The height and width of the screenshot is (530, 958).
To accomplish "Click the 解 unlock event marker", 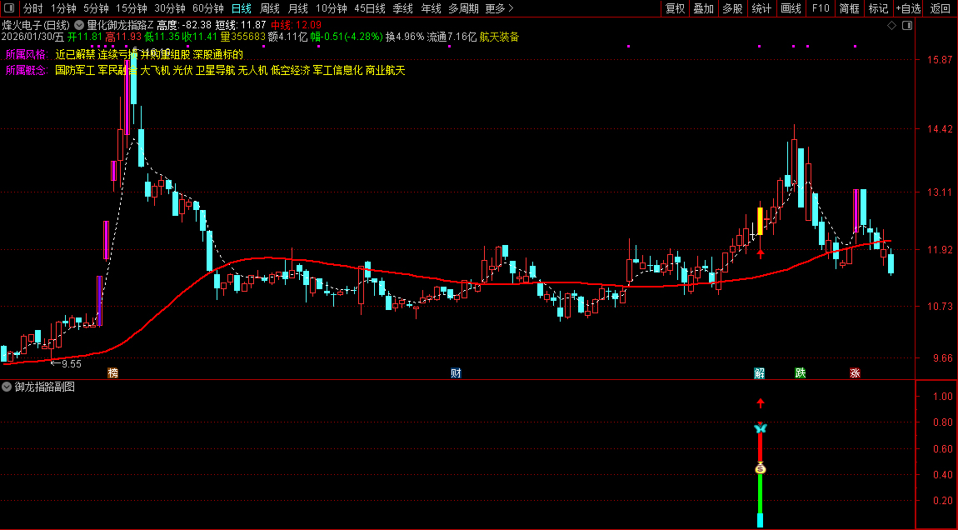I will tap(759, 372).
